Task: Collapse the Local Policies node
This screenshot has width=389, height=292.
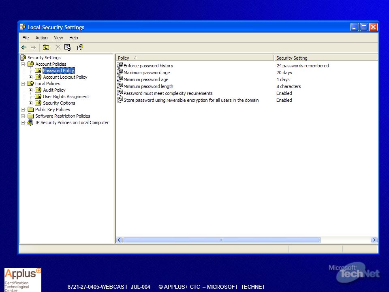Action: tap(23, 84)
